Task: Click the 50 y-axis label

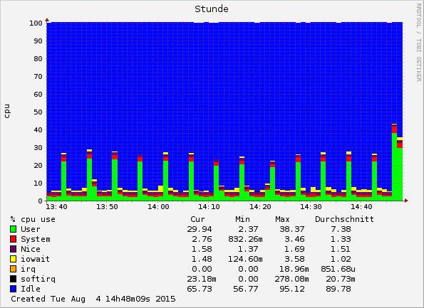Action: tap(38, 112)
